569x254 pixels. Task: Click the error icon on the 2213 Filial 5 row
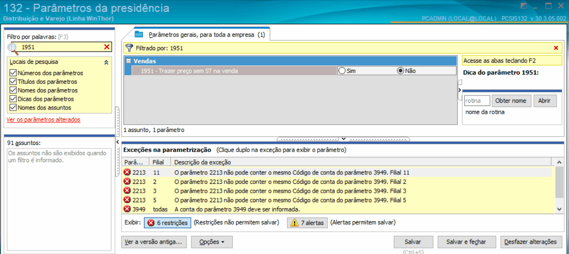click(127, 200)
